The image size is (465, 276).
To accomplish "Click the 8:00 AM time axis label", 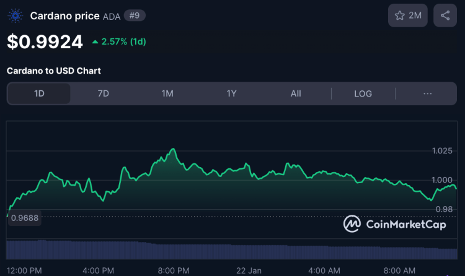I will [399, 270].
